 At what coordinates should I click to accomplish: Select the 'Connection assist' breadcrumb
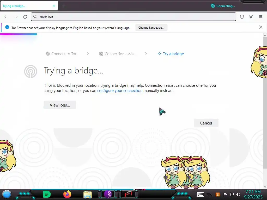117,54
